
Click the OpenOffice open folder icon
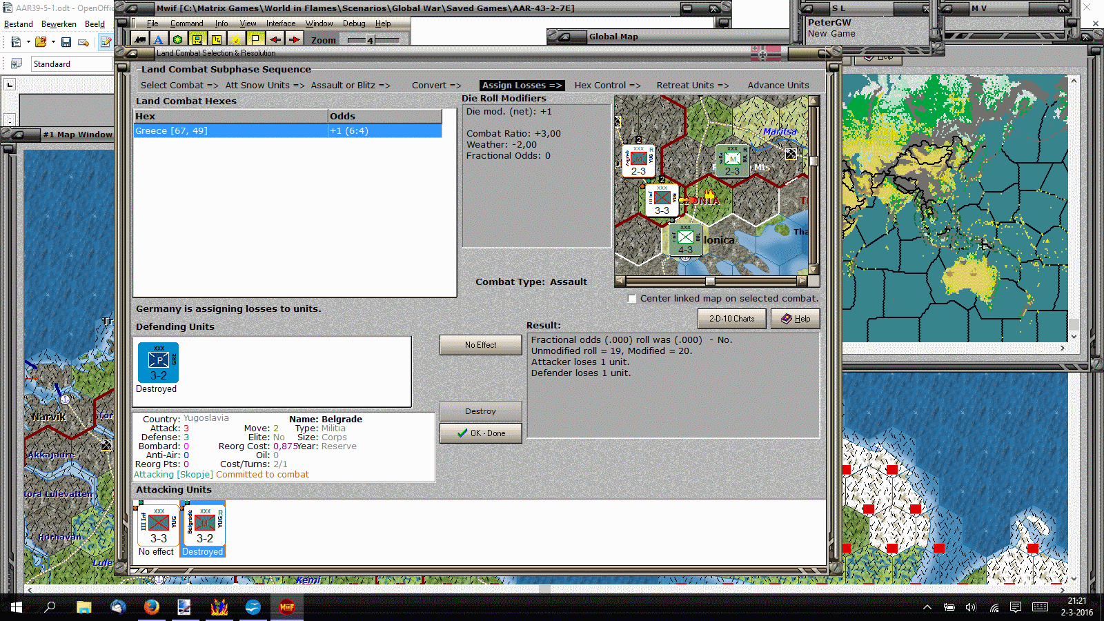(x=41, y=42)
